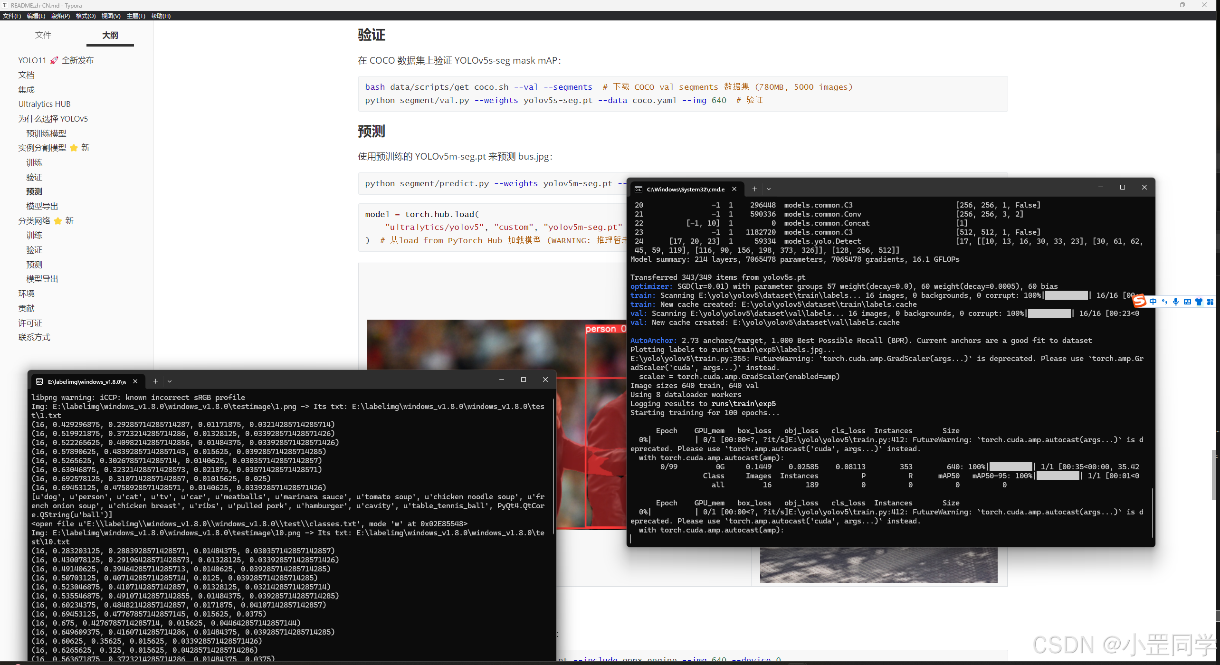Open tab dropdown in labelimg terminal window
Image resolution: width=1220 pixels, height=665 pixels.
tap(170, 381)
